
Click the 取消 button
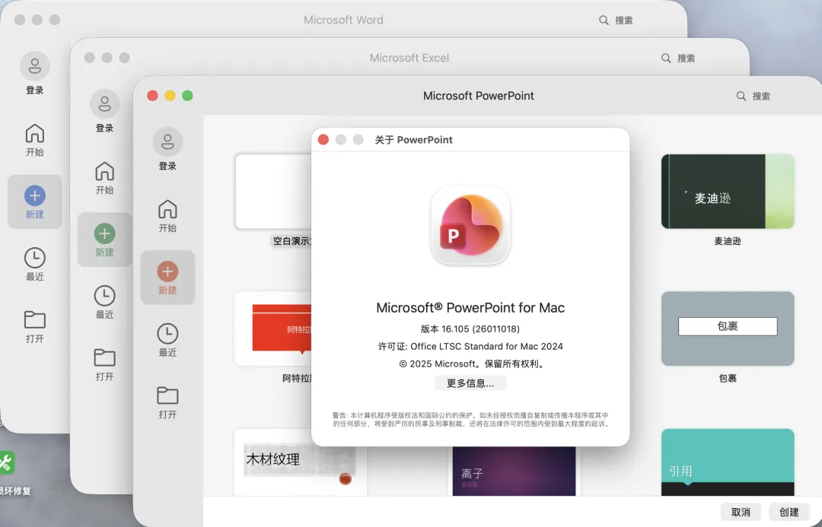741,512
